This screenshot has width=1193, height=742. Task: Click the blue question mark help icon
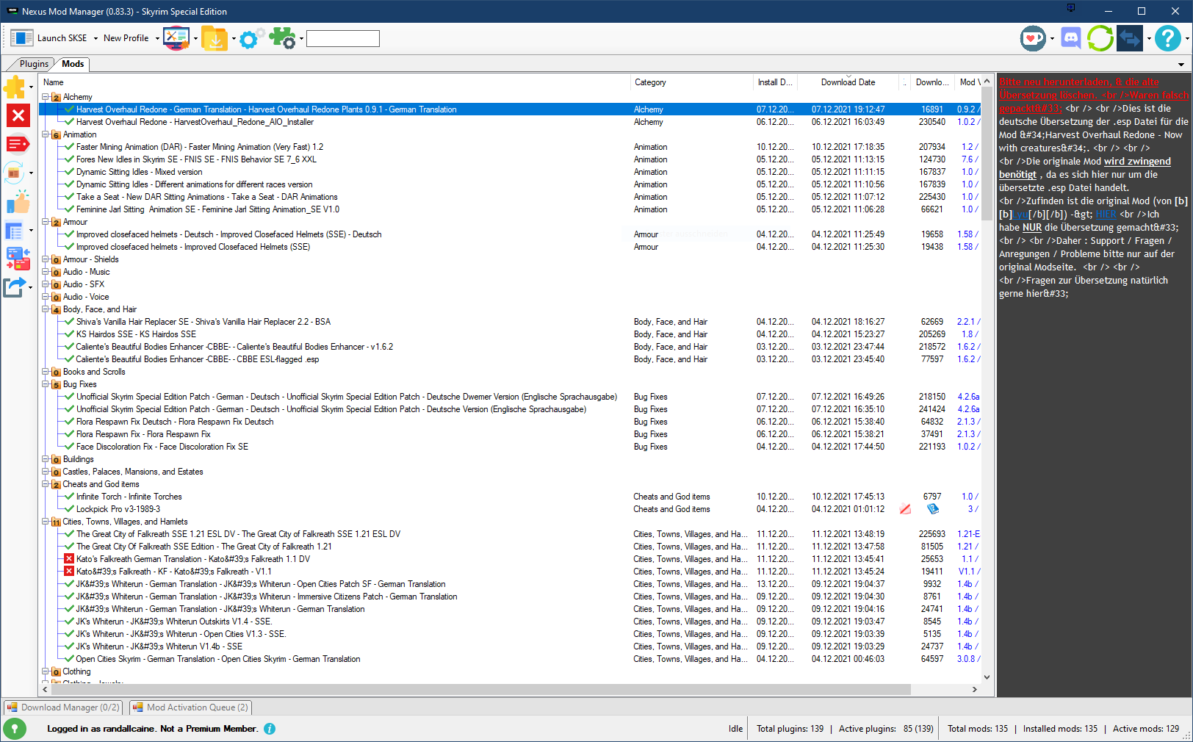point(1167,38)
